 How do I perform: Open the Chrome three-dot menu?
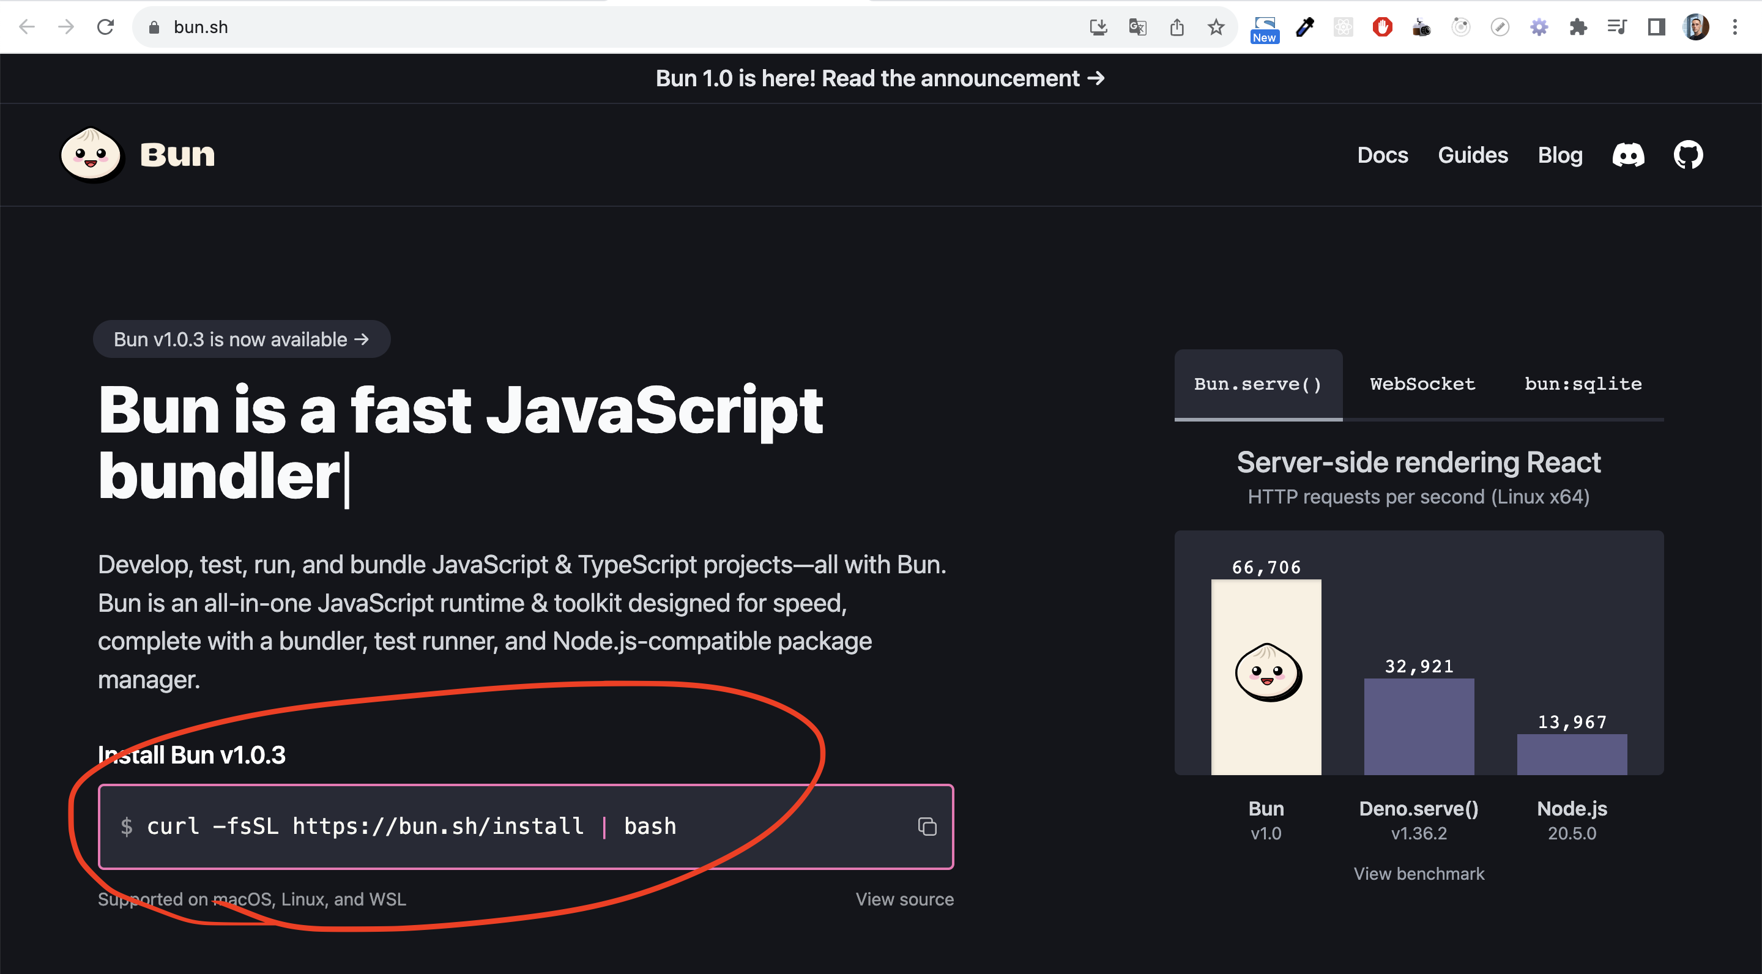(x=1734, y=28)
